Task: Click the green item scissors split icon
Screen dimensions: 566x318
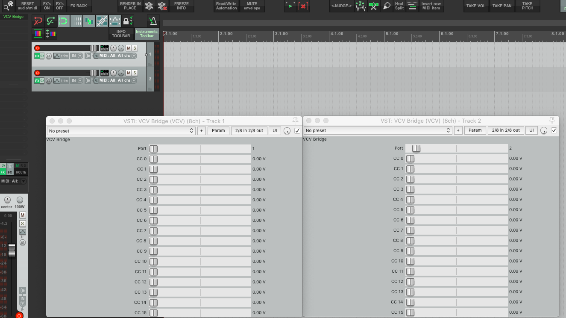Action: [x=373, y=6]
